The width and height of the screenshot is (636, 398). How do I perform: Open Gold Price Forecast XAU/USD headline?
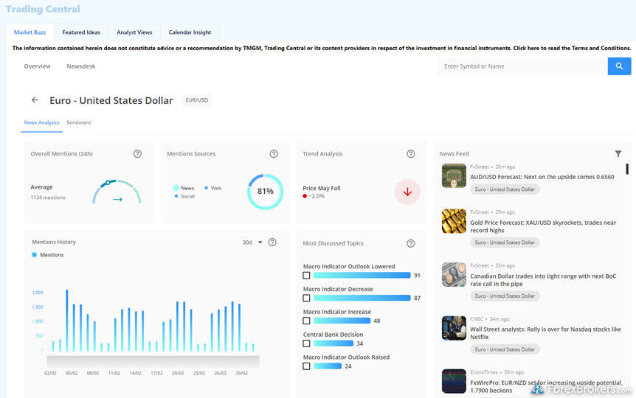[x=543, y=226]
